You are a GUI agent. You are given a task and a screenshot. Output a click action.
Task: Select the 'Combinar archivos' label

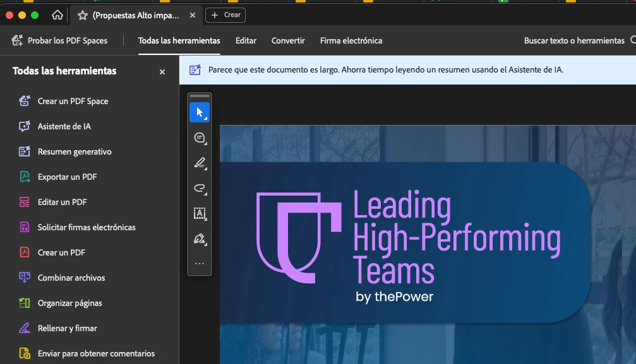(x=71, y=278)
